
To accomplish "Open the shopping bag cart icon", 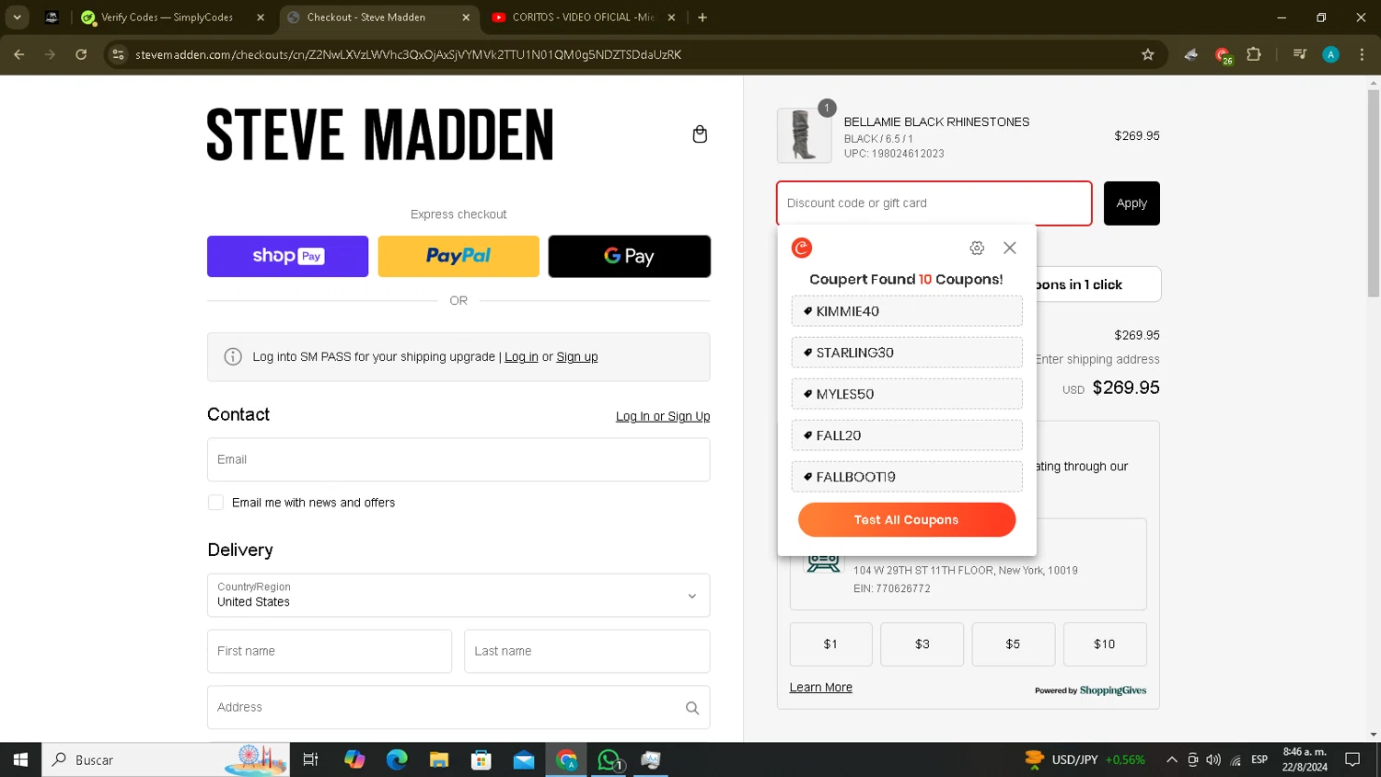I will pos(700,134).
